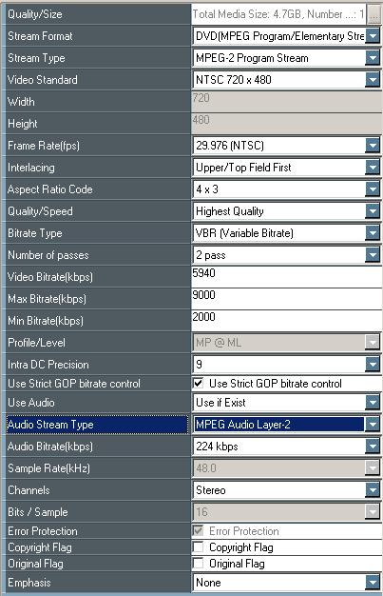Image resolution: width=383 pixels, height=596 pixels.
Task: Open the Stream Type dropdown arrow
Action: point(373,58)
